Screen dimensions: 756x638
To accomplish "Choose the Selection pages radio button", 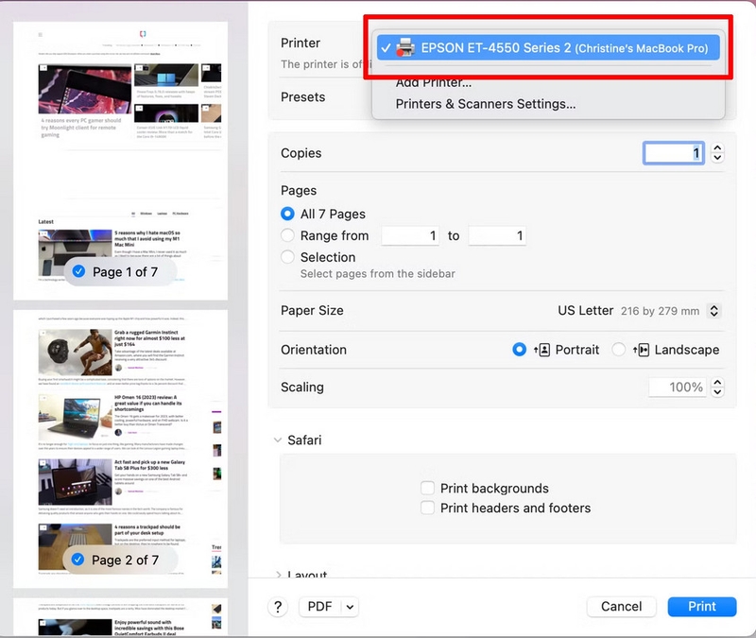I will pyautogui.click(x=287, y=257).
